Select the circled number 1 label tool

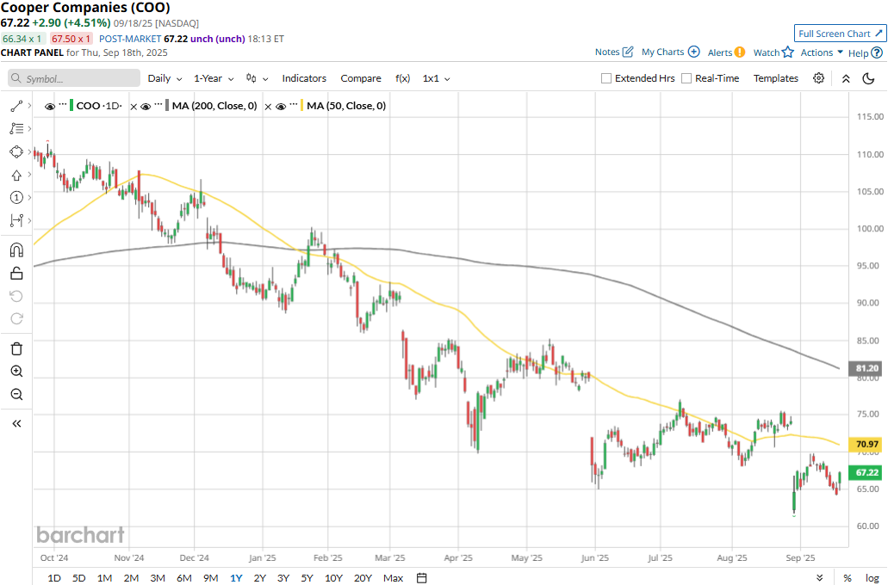tap(16, 198)
